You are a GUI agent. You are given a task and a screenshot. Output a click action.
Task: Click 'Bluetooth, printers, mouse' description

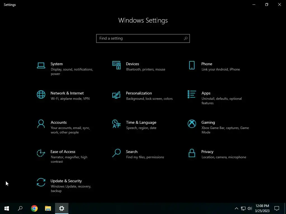(x=146, y=69)
